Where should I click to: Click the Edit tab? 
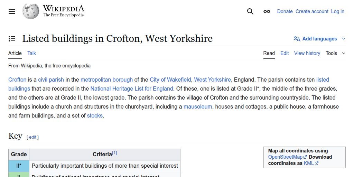point(285,53)
